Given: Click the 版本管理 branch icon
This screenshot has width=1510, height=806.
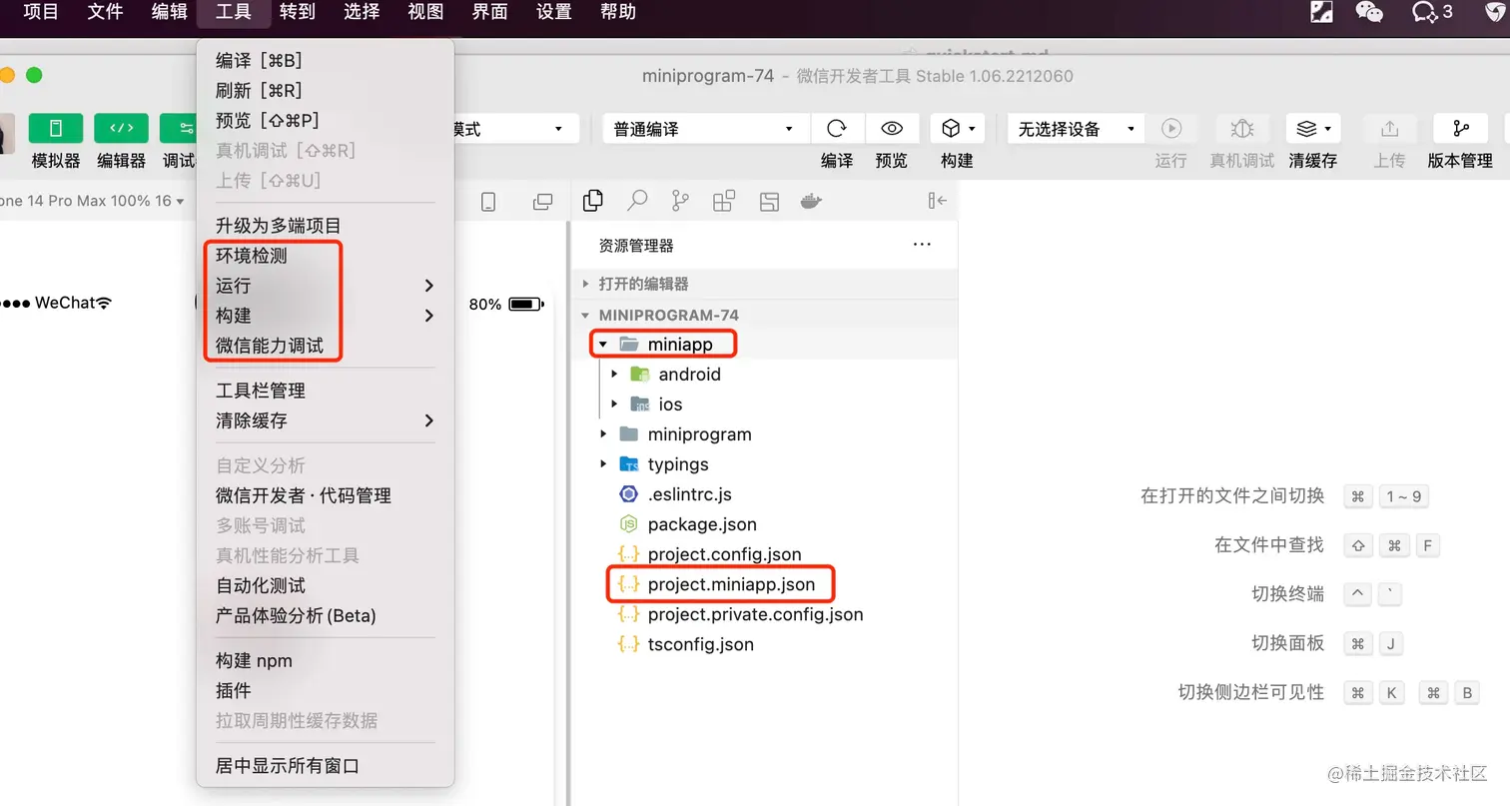Looking at the screenshot, I should click(x=1460, y=129).
